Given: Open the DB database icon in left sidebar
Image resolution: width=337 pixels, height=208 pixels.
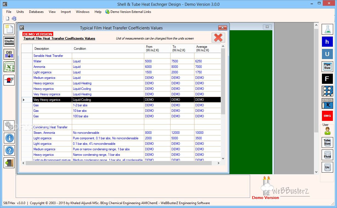Looking at the screenshot, I should [9, 54].
